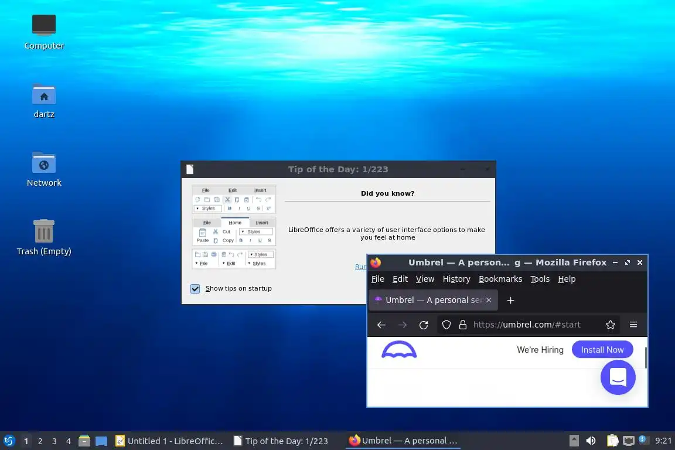Viewport: 675px width, 450px height.
Task: Bookmark this page with the star icon
Action: pyautogui.click(x=611, y=325)
